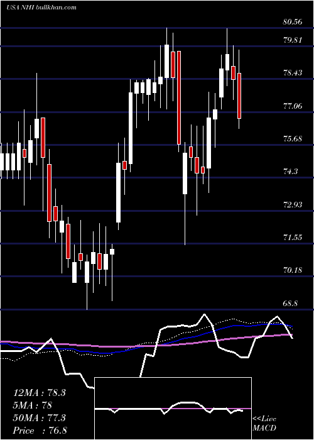Click the tallest red candle dropping from 79.6
Viewport: 314px width, 440px height.
pos(179,97)
